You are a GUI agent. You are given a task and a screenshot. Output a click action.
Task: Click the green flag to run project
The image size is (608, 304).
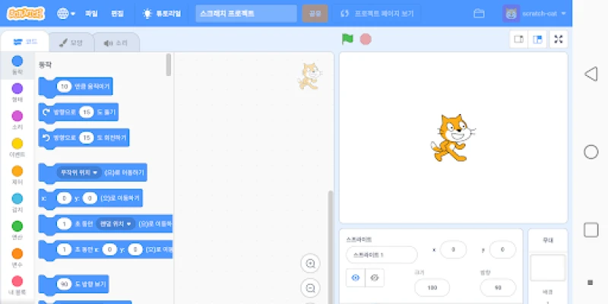[x=347, y=39]
